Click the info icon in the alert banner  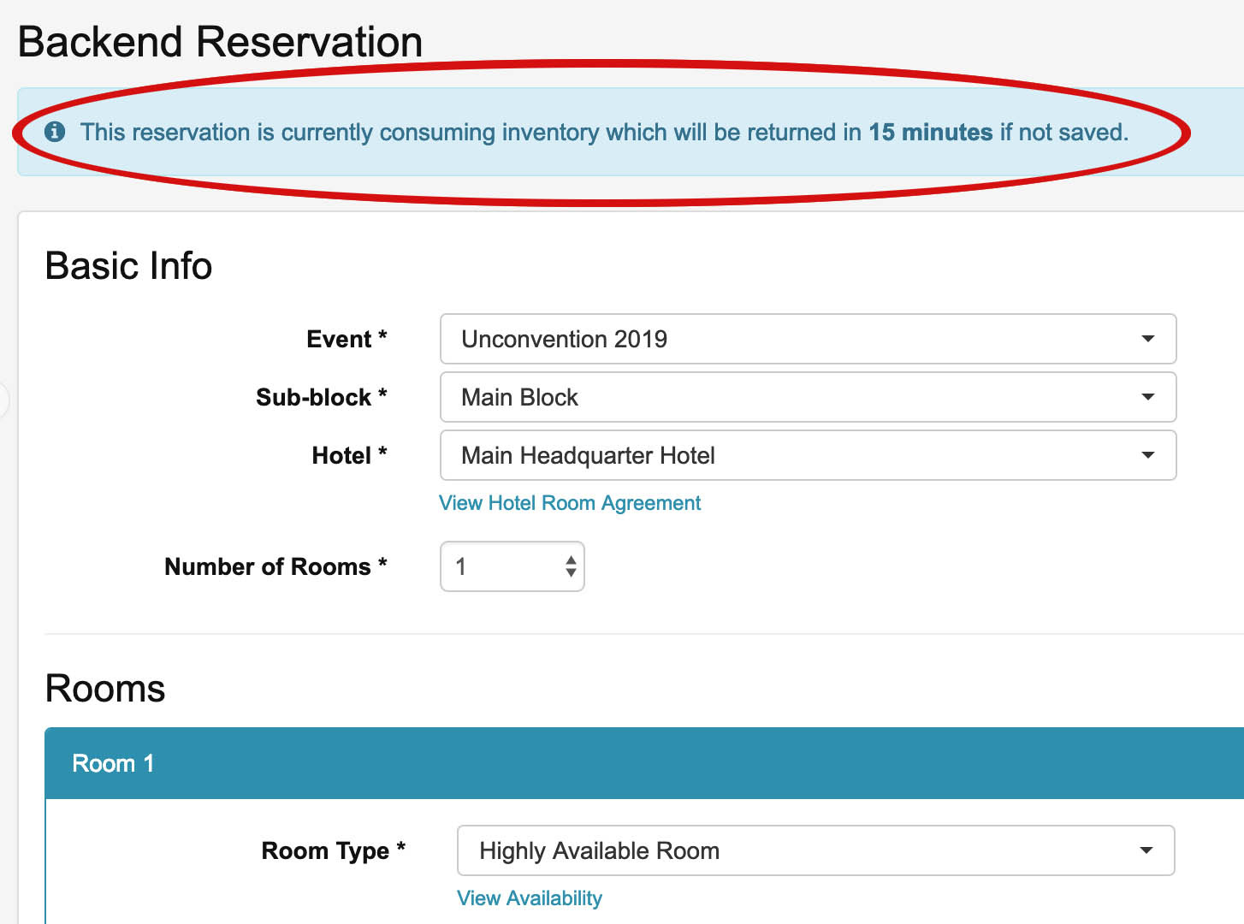[55, 132]
